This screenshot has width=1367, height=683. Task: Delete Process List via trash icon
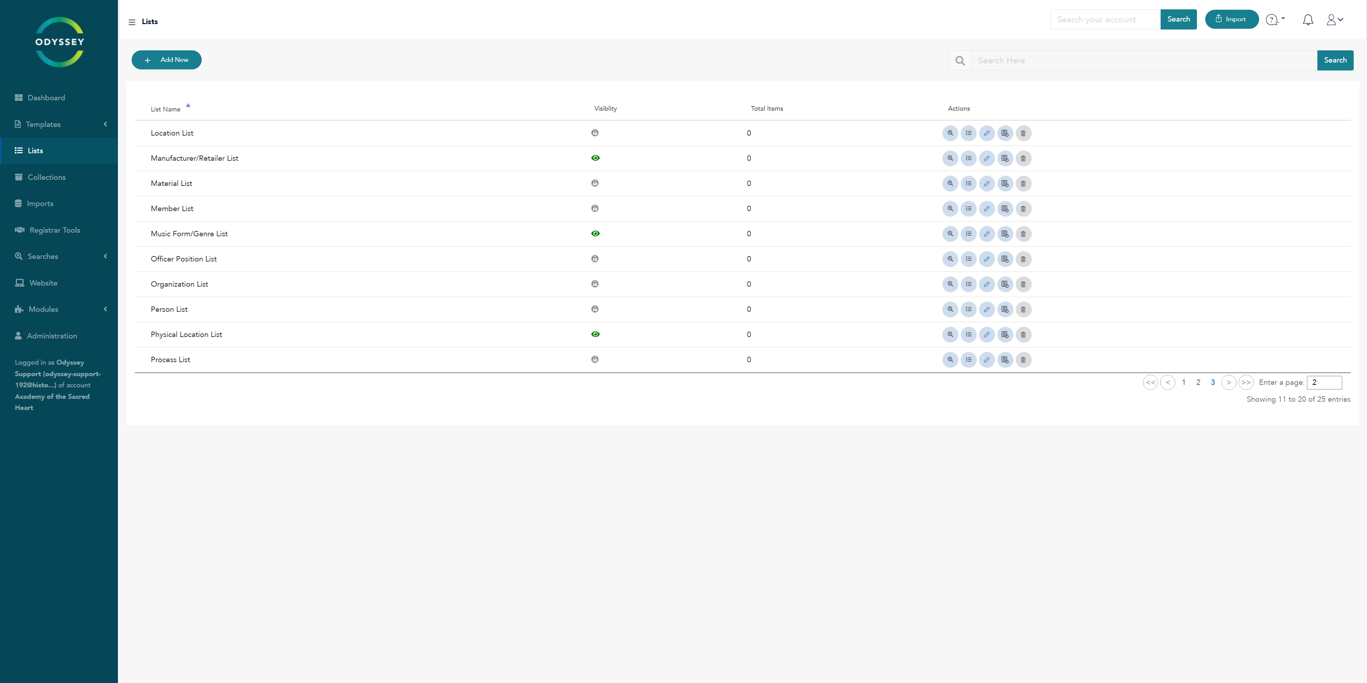click(x=1023, y=360)
